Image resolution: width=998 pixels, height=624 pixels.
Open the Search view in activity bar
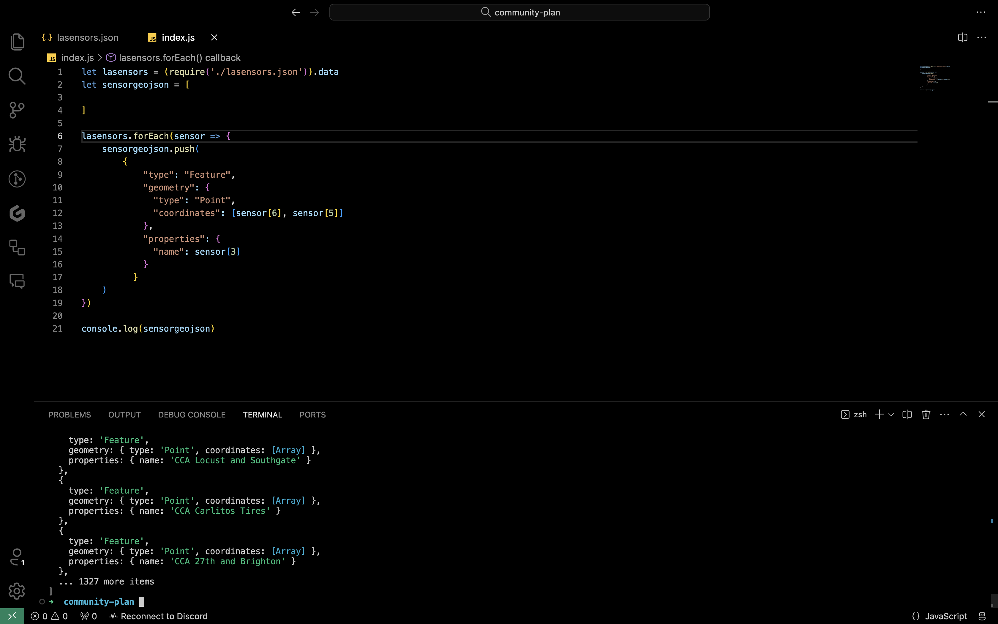(17, 76)
